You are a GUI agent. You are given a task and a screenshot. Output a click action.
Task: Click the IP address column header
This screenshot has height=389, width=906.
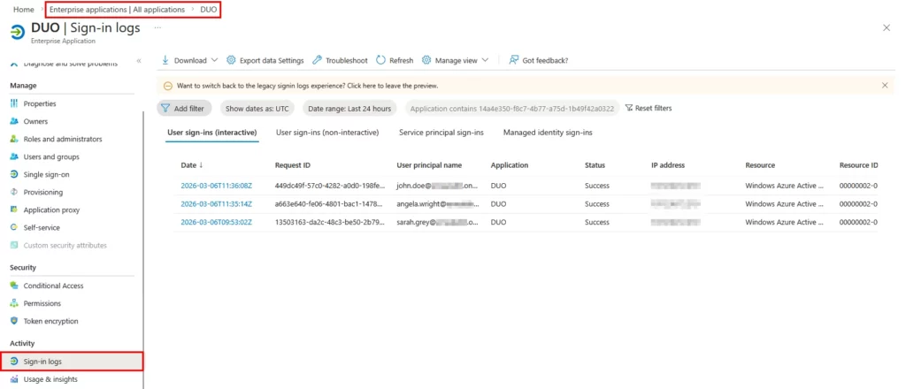click(667, 165)
